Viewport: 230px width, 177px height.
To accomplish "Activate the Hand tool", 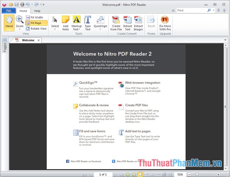I will (x=9, y=23).
